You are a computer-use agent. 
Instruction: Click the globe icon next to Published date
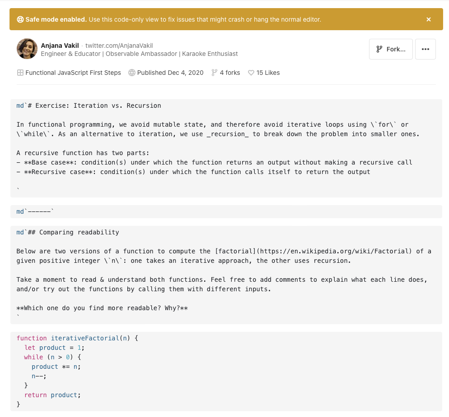click(131, 73)
